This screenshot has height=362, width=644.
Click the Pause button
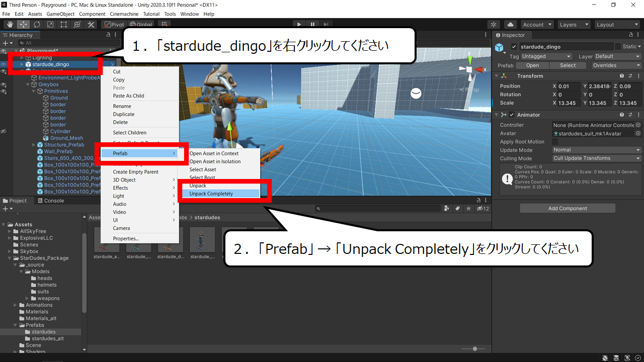click(312, 24)
